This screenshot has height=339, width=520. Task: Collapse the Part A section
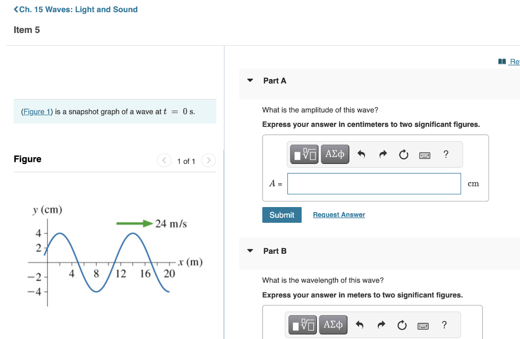coord(250,81)
